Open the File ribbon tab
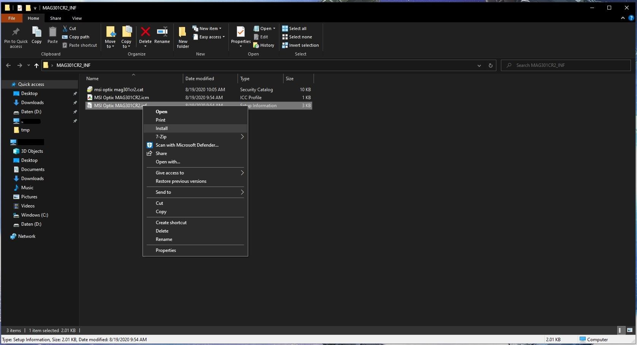637x345 pixels. click(12, 18)
